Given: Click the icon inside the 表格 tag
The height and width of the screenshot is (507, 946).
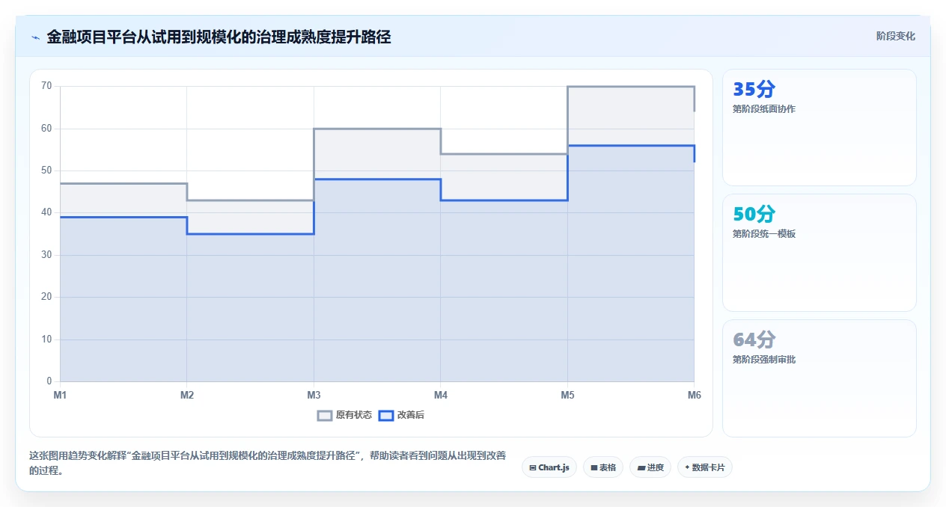Looking at the screenshot, I should (593, 467).
